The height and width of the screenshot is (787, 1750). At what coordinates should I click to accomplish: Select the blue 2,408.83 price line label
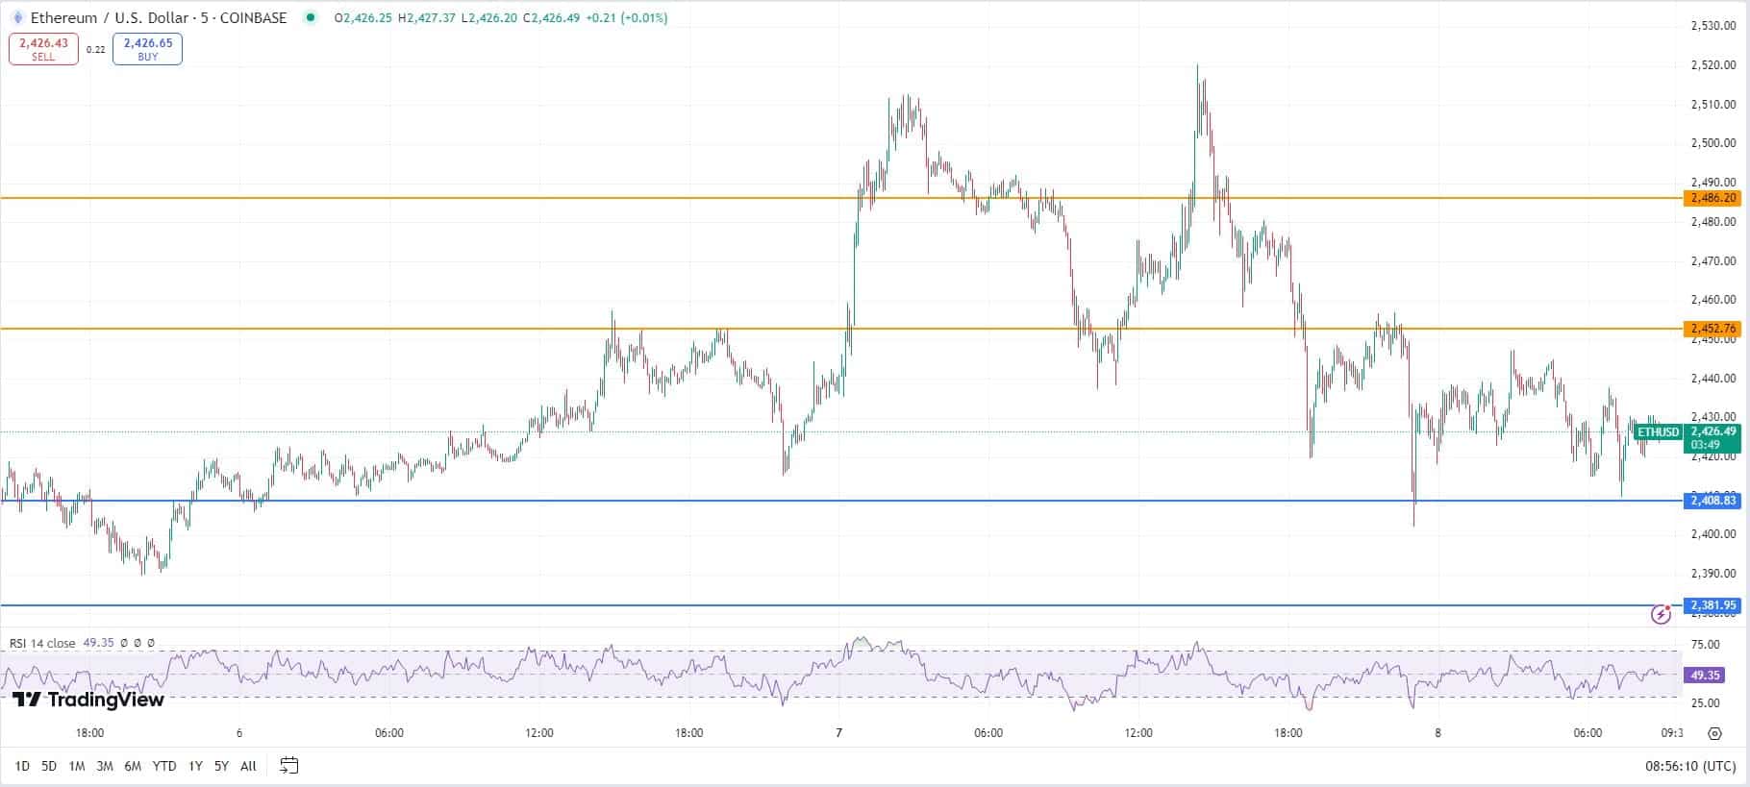click(x=1712, y=501)
